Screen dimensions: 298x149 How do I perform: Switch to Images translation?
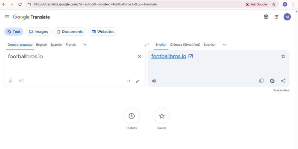pyautogui.click(x=39, y=31)
